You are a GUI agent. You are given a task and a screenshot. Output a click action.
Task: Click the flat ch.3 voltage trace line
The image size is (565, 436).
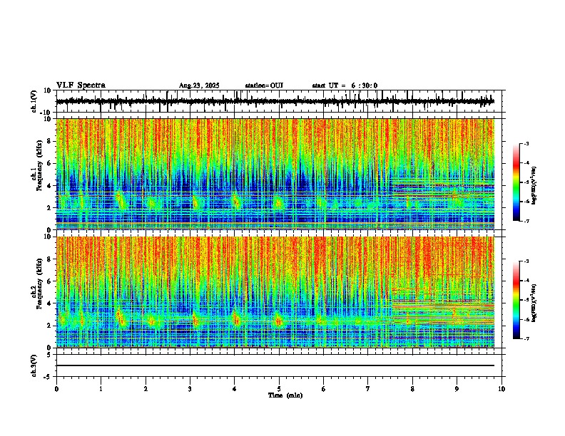(x=275, y=365)
